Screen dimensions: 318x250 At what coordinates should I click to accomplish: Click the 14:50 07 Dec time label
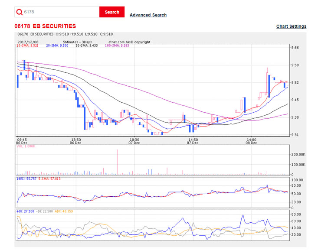[193, 141]
